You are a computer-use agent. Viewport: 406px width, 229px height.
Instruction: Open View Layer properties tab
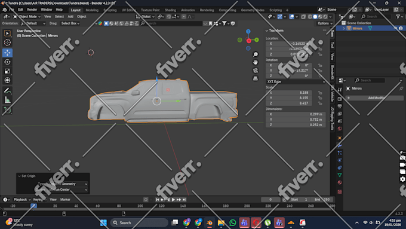(x=340, y=114)
